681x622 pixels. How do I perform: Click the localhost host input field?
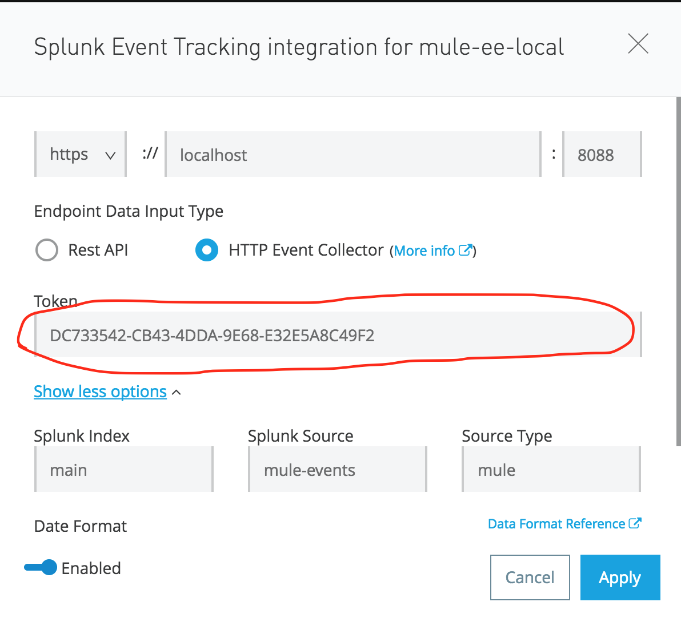352,155
